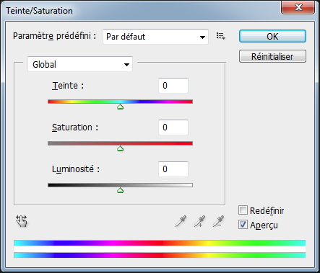Expand the Global color range dropdown
Screen dimensions: 320x273
[x=80, y=64]
